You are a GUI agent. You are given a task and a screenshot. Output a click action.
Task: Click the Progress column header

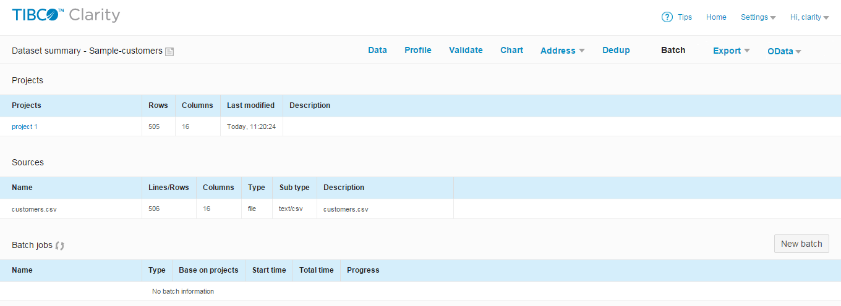click(x=363, y=270)
